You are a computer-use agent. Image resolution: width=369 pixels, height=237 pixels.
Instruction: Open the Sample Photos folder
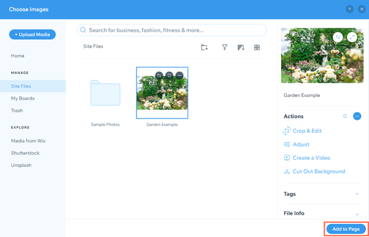105,93
